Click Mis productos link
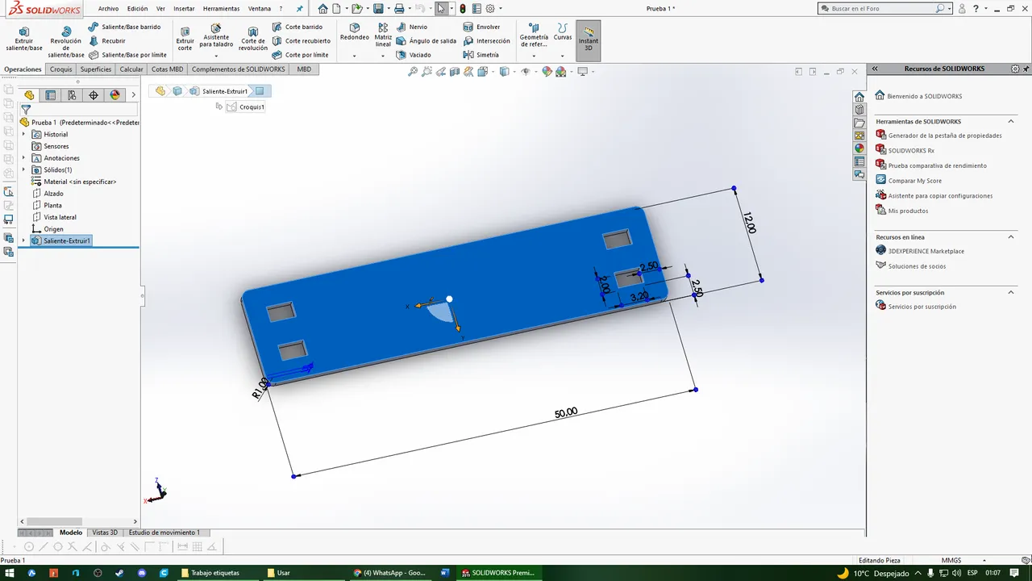 coord(908,211)
